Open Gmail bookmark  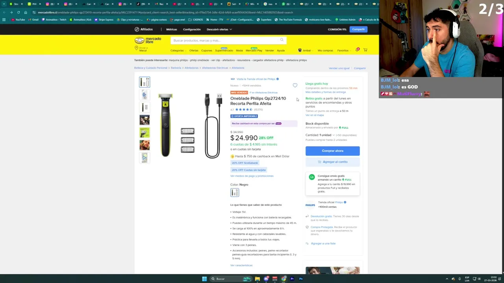coord(33,20)
